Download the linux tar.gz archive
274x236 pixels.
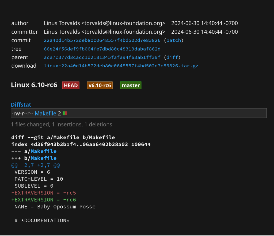(x=121, y=66)
